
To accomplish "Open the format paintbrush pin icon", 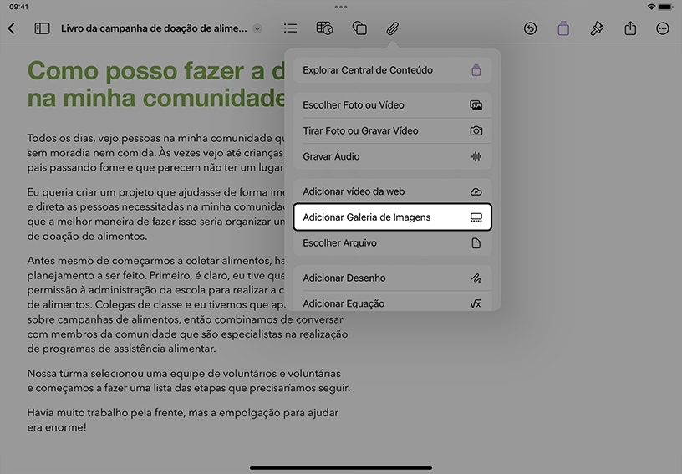I will (596, 28).
